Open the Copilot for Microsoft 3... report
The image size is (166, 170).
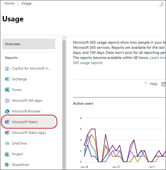point(29,69)
